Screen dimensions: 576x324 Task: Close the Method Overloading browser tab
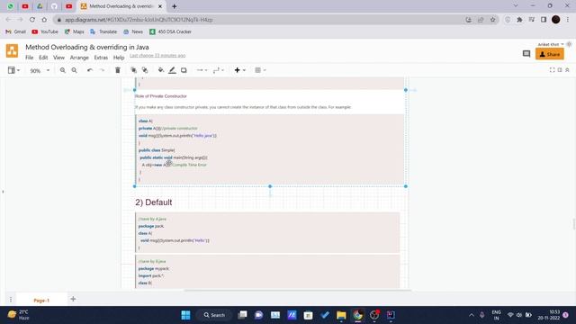(160, 6)
